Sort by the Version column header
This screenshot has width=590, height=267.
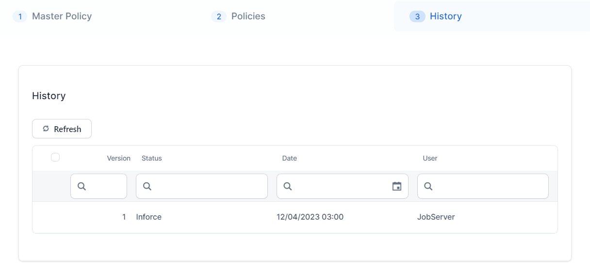click(x=118, y=158)
